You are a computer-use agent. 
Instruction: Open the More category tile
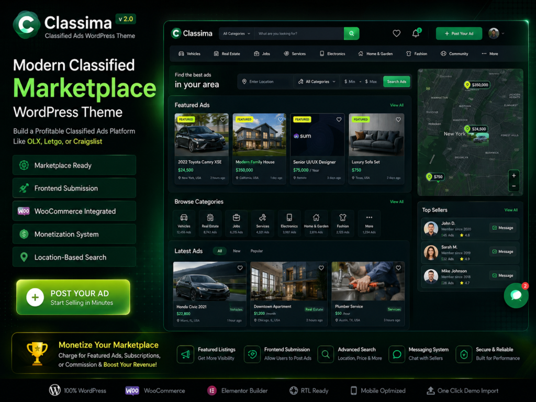click(369, 223)
